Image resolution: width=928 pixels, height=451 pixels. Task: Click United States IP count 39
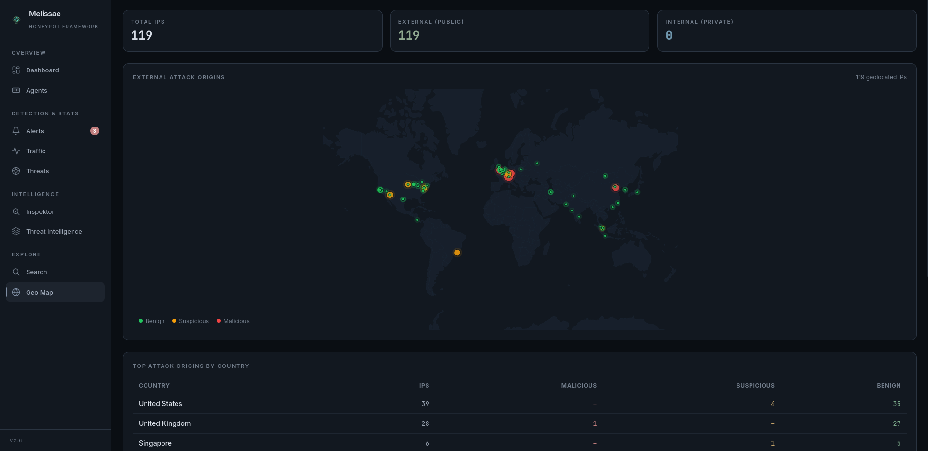(425, 404)
